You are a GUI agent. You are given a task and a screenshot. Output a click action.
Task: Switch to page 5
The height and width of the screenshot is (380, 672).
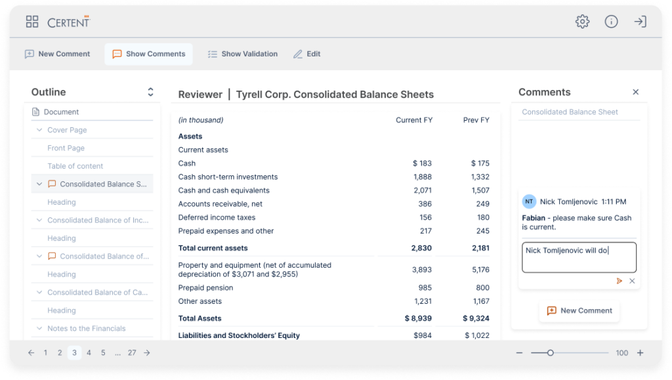(103, 352)
